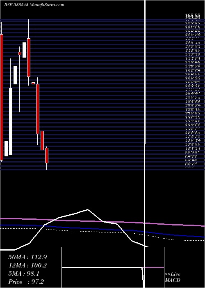
Task: Click the 50MA : 112.9 value
Action: tap(27, 257)
